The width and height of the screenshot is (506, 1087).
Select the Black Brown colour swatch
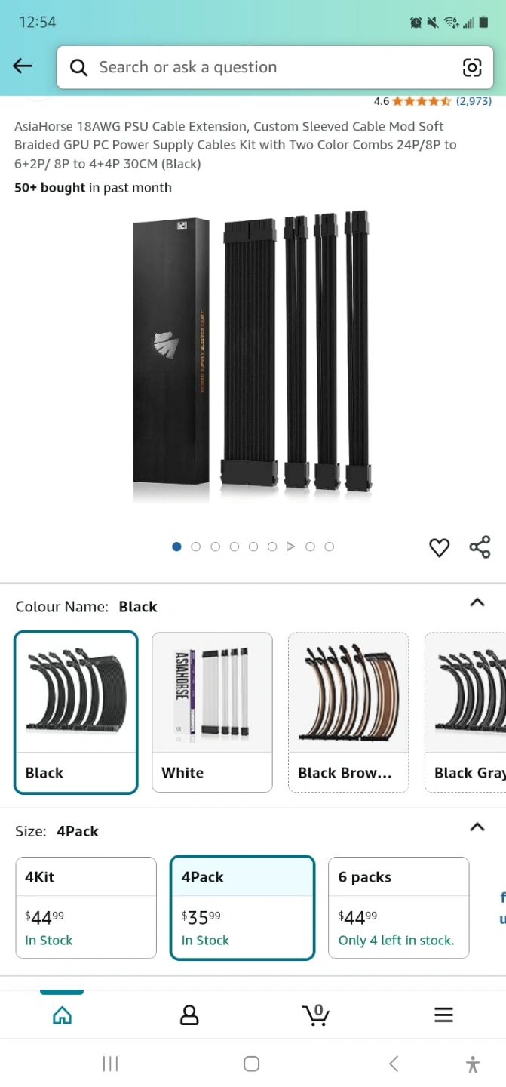tap(348, 712)
